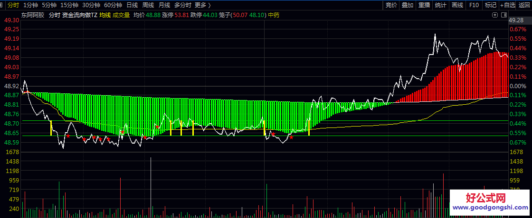Click the 均价 48.88 value
532x218 pixels.
pyautogui.click(x=147, y=15)
